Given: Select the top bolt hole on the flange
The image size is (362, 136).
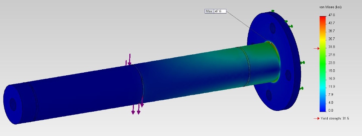Looking at the screenshot, I should pyautogui.click(x=272, y=28).
